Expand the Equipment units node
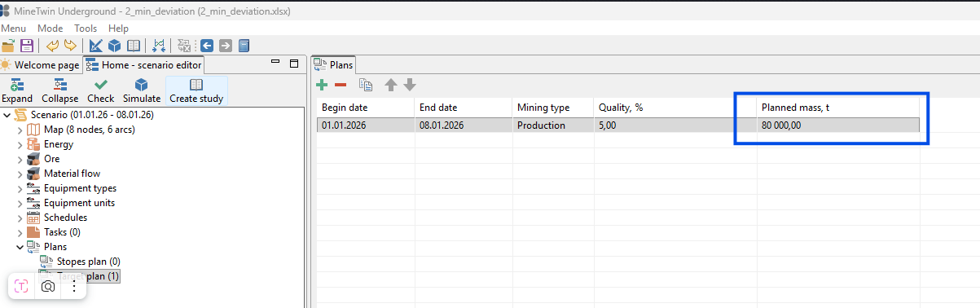Screen dimensions: 980x308 [20, 203]
